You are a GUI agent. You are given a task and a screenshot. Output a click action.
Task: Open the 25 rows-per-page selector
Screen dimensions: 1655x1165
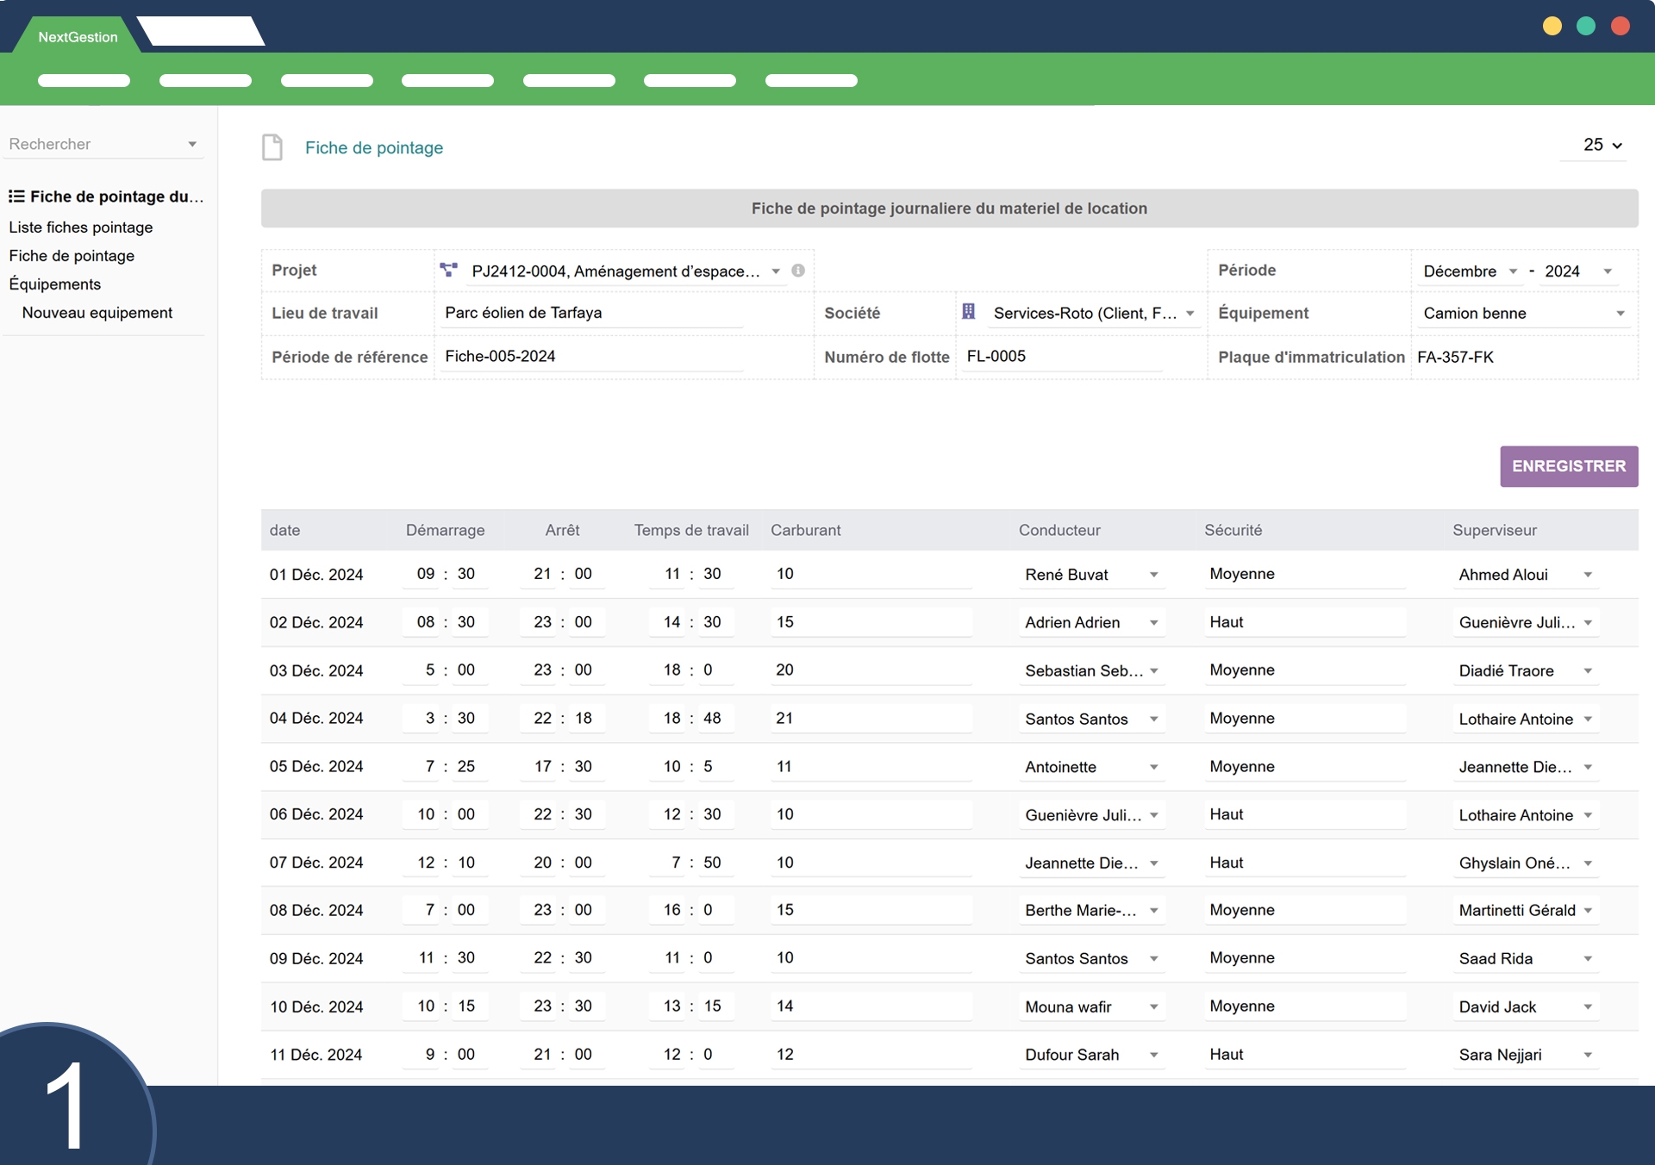coord(1602,146)
